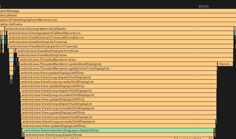
Task: Select the ViewRootImpl.doTraversal frame
Action: coord(120,42)
